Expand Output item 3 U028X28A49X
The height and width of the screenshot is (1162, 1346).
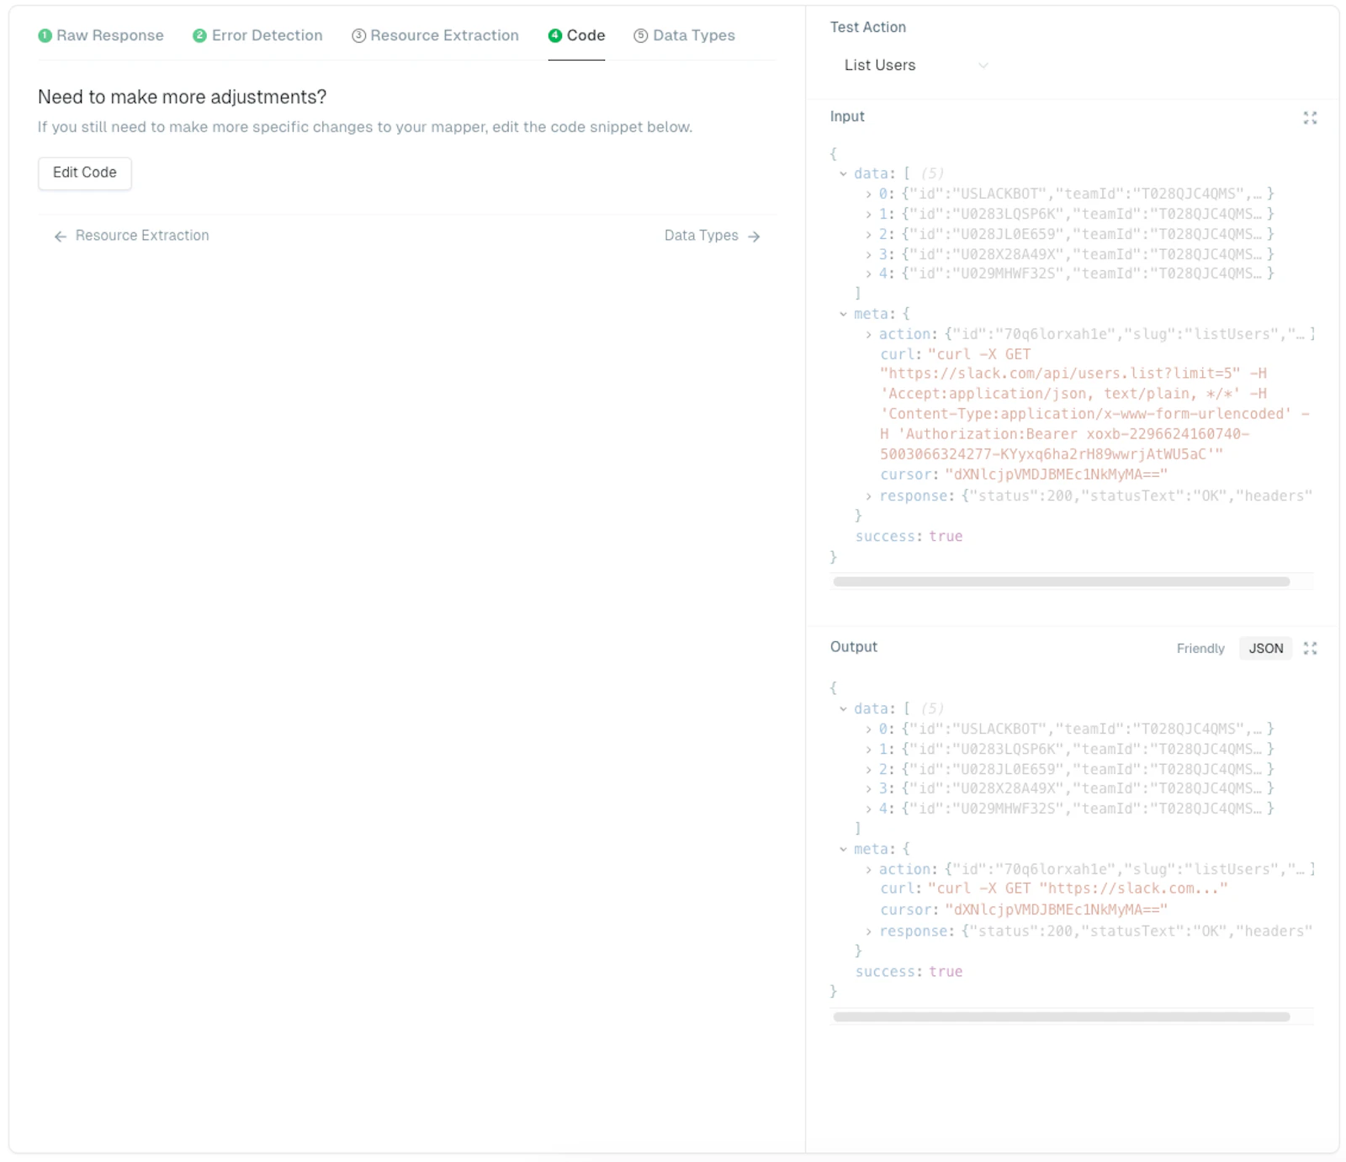tap(868, 789)
